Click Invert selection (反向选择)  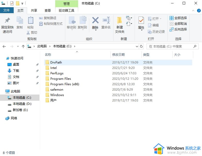pos(178,29)
